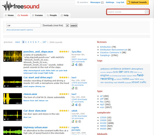Click the freesound logo
The width and height of the screenshot is (154, 135).
point(21,6)
